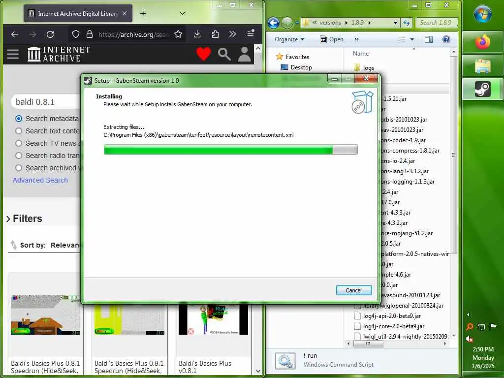Click 1.8.9 in Explorer breadcrumb
This screenshot has width=504, height=378.
357,23
